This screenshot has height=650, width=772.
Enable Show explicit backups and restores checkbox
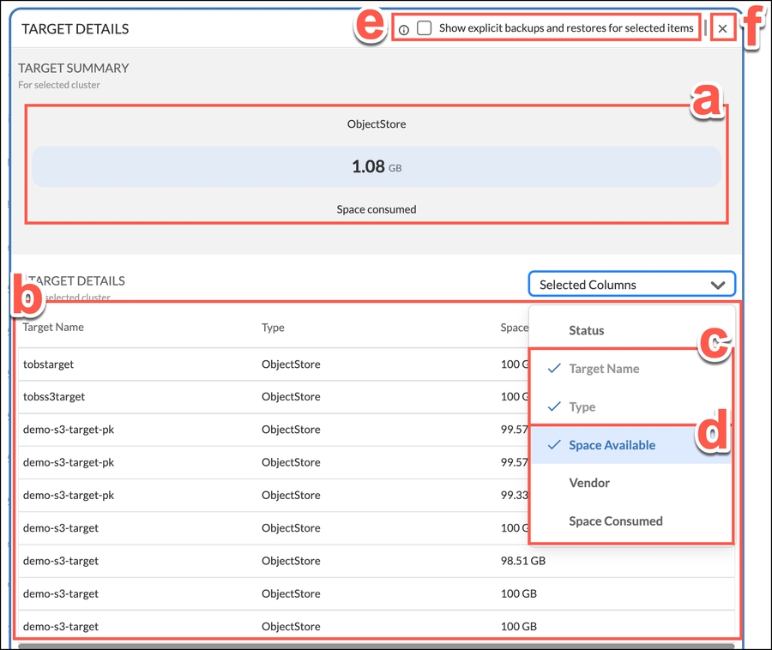425,28
